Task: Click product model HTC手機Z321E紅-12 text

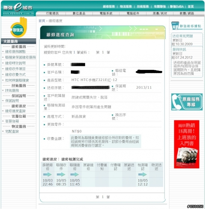Action: pos(94,80)
